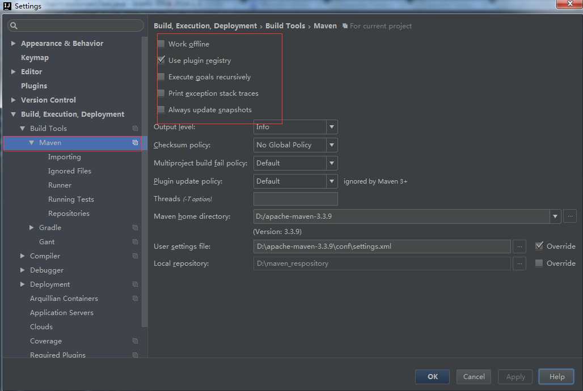This screenshot has width=583, height=391.
Task: Expand Appearance & Behavior node
Action: click(x=14, y=44)
